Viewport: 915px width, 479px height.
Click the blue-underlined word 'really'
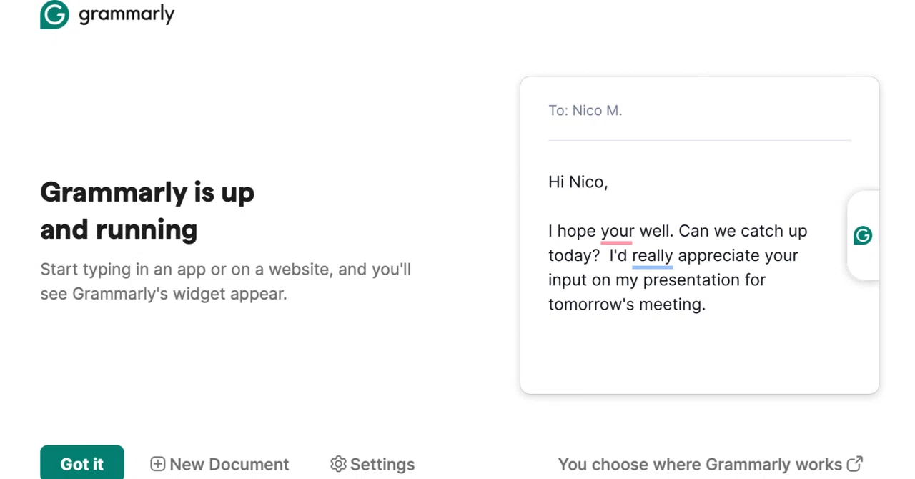[x=652, y=256]
